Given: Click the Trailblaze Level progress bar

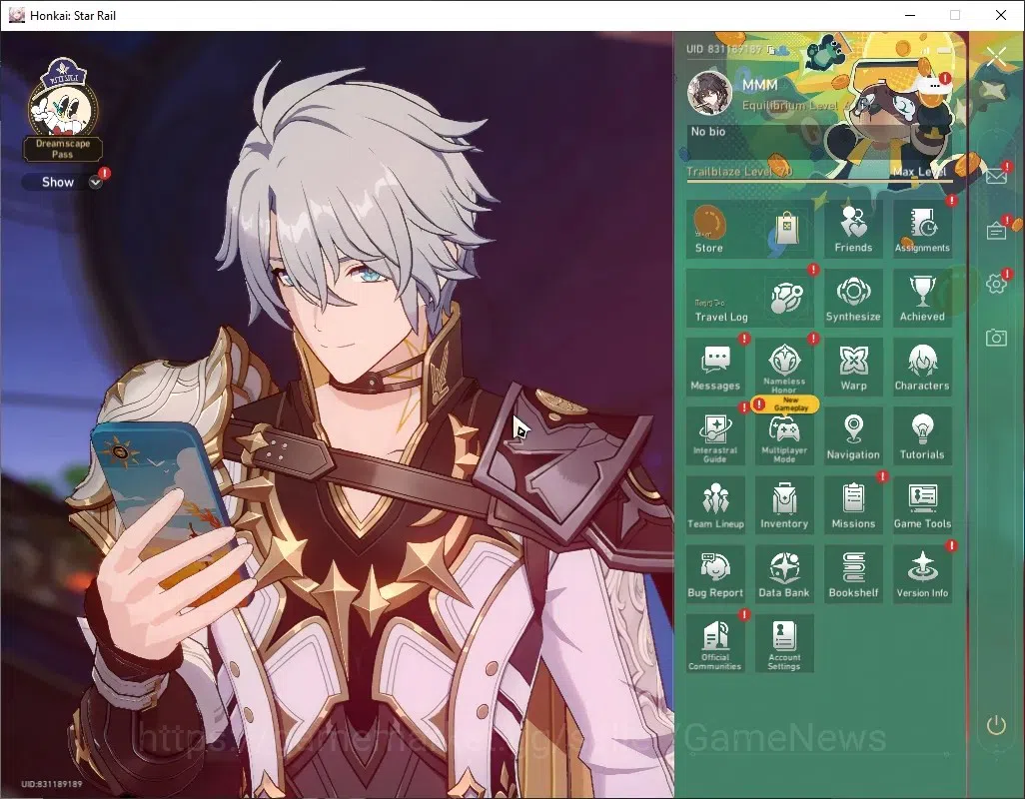Looking at the screenshot, I should pyautogui.click(x=819, y=181).
